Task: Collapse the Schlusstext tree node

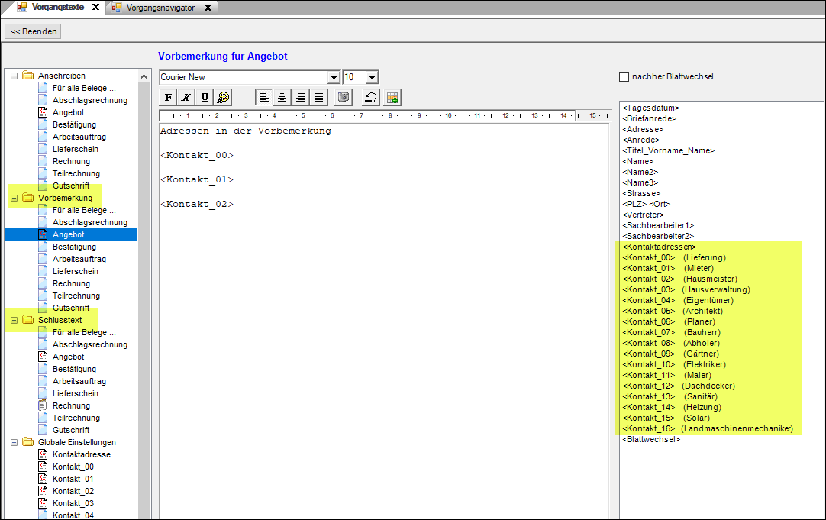Action: (x=14, y=320)
